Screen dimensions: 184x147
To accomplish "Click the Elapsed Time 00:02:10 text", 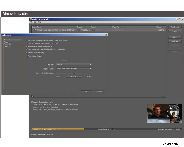I will click(x=106, y=129).
